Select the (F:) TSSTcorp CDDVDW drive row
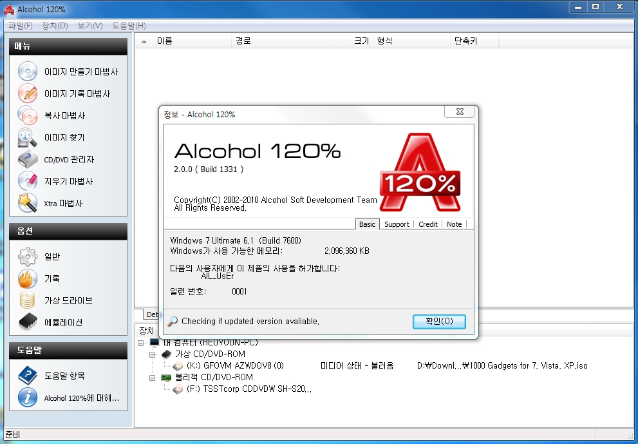 coord(249,389)
